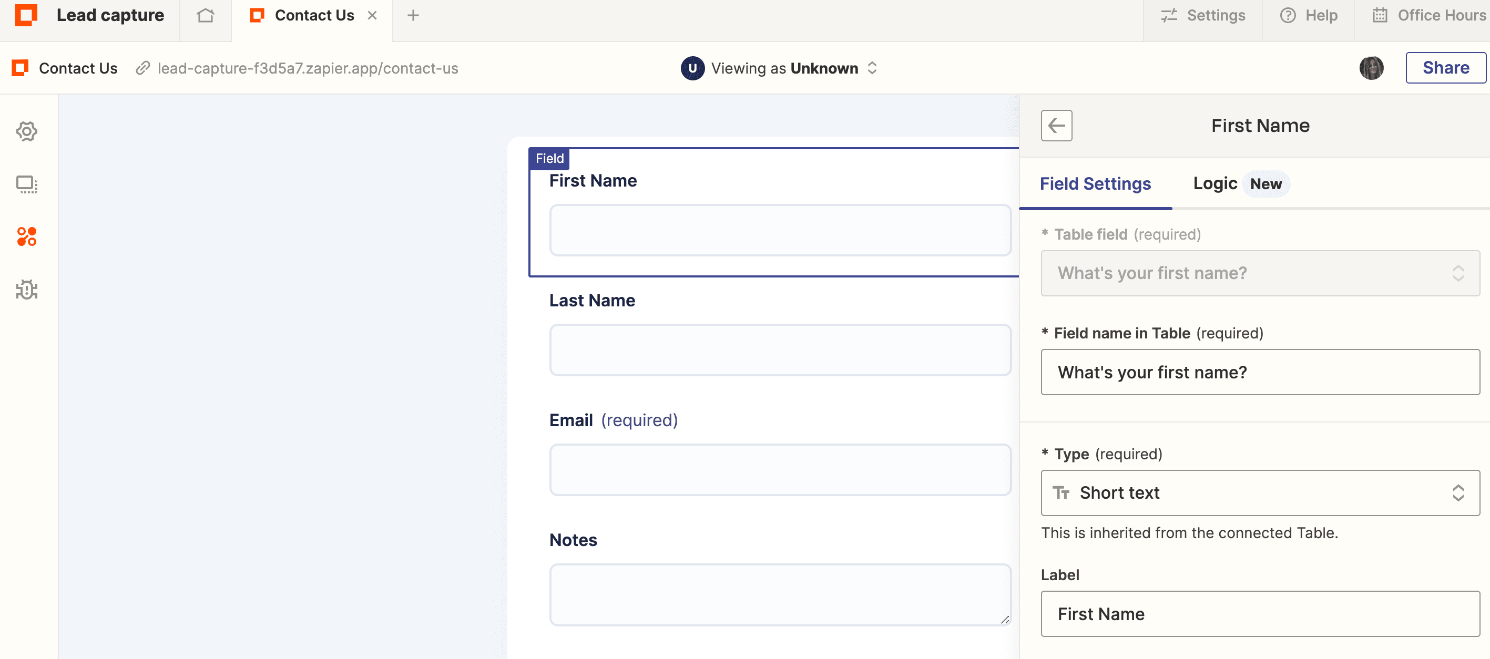Click the back arrow in First Name panel
Screen dimensions: 1490x659
point(1056,126)
